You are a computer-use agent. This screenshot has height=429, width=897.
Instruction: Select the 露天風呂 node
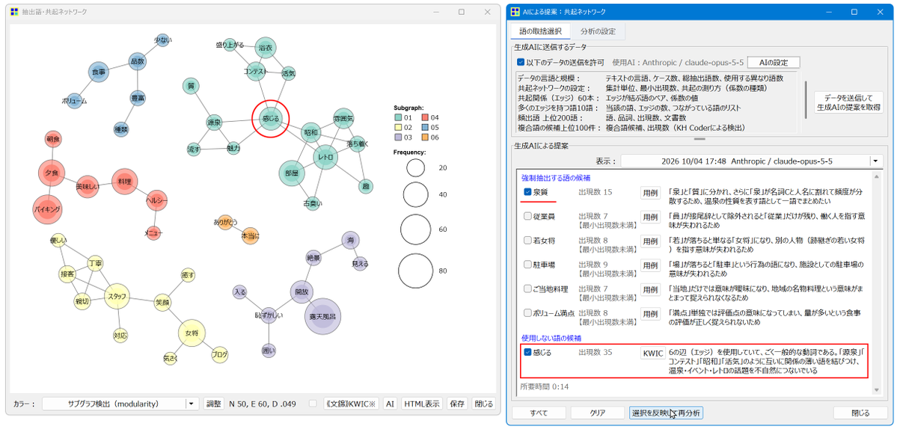coord(322,315)
